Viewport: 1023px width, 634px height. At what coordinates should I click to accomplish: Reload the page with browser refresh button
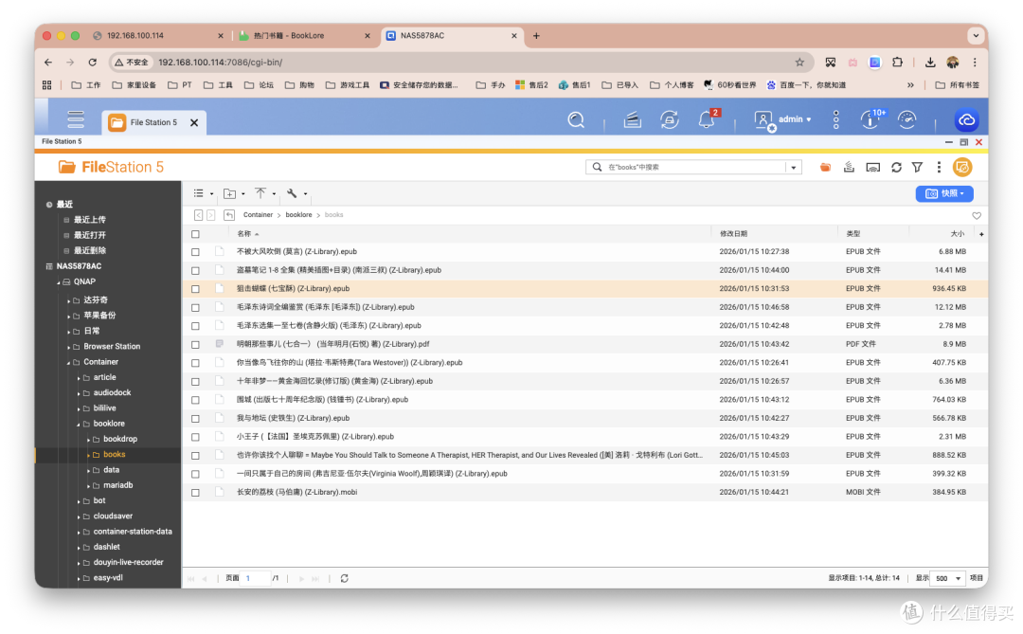93,62
